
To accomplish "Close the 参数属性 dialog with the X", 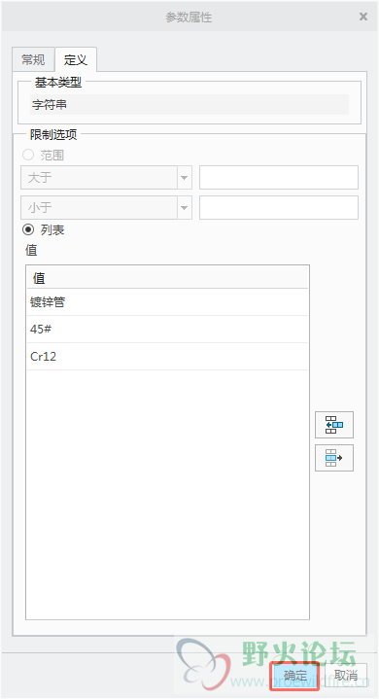I will (x=363, y=17).
